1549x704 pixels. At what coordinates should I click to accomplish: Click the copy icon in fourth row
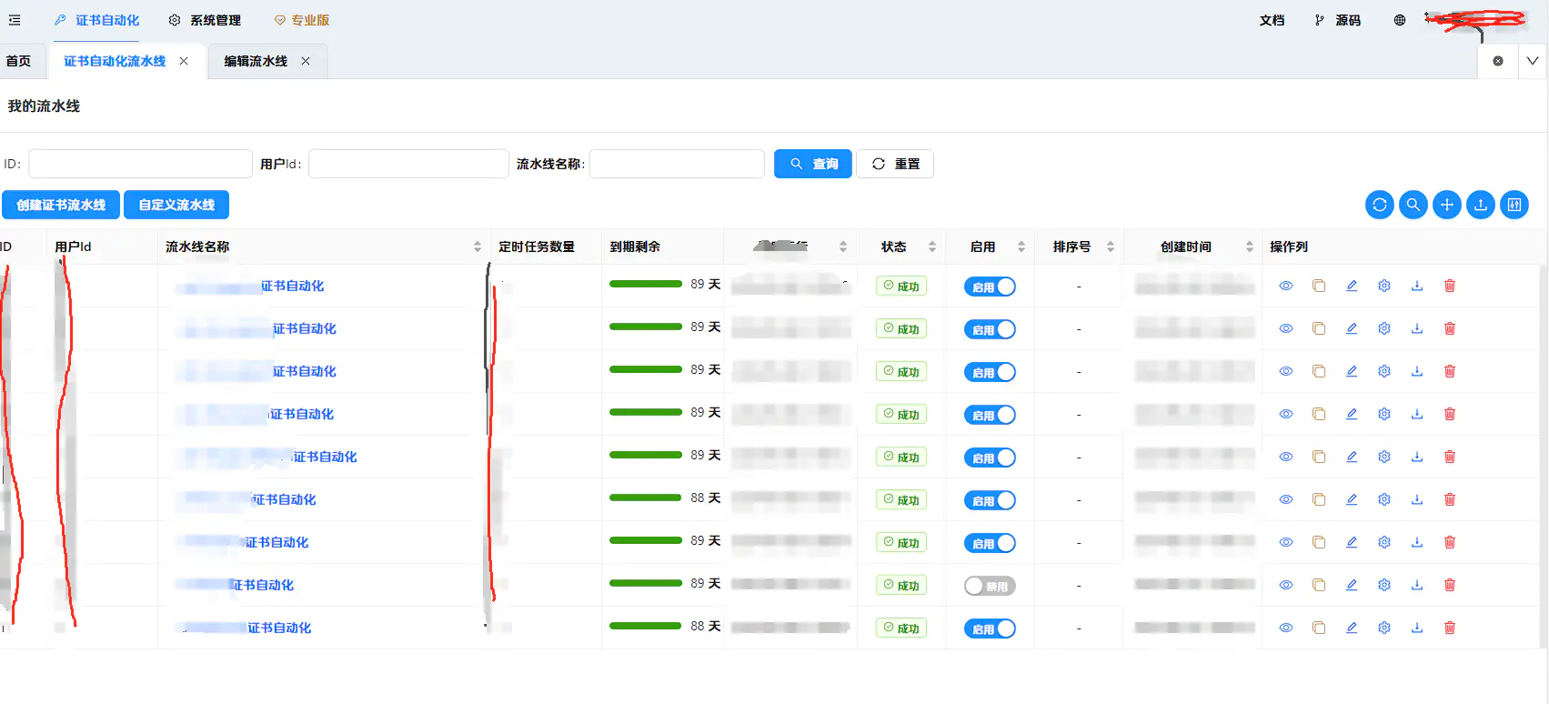pyautogui.click(x=1318, y=414)
